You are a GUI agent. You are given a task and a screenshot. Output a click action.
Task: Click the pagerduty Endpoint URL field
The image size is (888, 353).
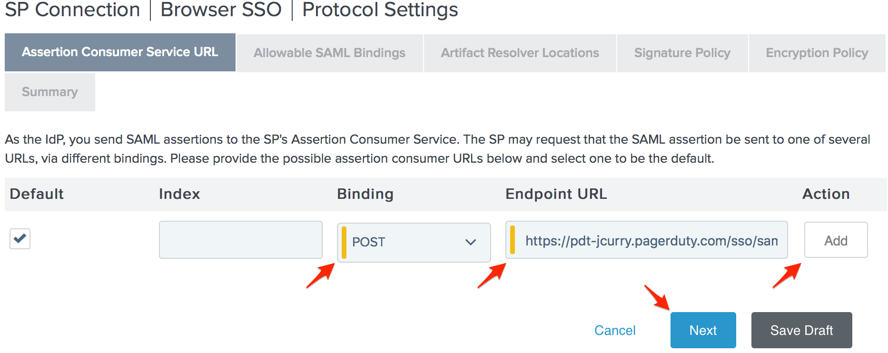pyautogui.click(x=647, y=240)
